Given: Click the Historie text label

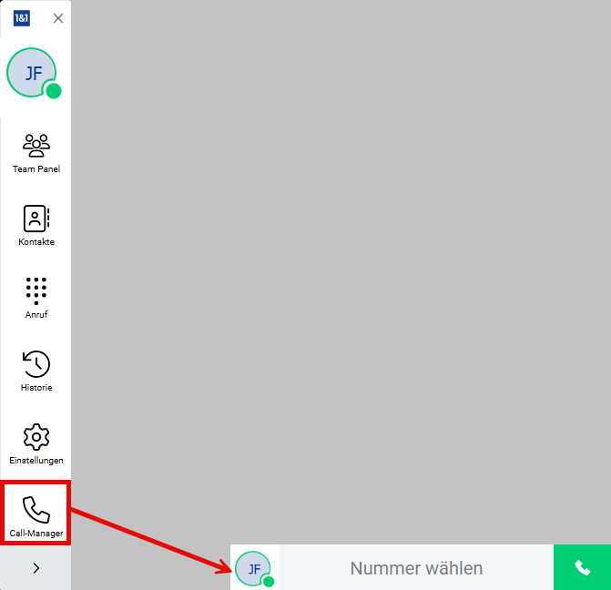Looking at the screenshot, I should 36,388.
